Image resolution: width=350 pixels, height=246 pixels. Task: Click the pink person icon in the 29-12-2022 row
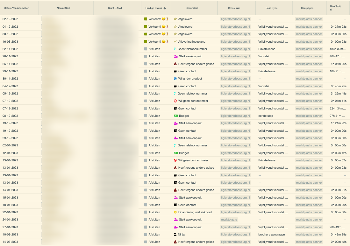[175, 138]
